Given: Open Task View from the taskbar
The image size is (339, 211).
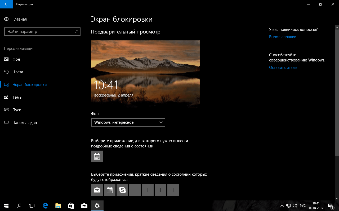Looking at the screenshot, I should (32, 206).
